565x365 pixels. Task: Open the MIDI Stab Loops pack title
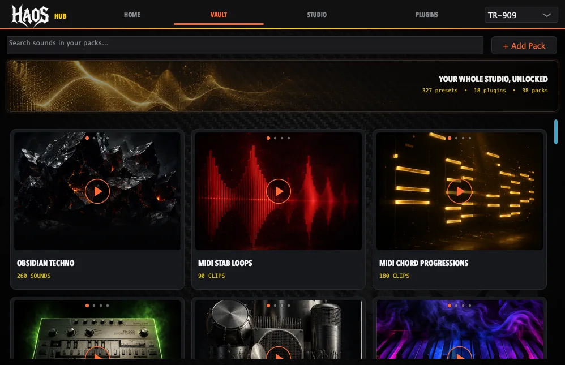tap(225, 263)
